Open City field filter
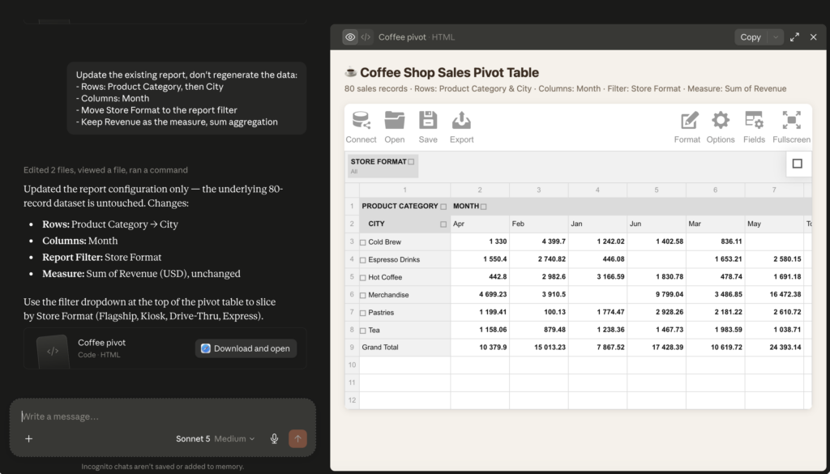The image size is (830, 474). 443,224
